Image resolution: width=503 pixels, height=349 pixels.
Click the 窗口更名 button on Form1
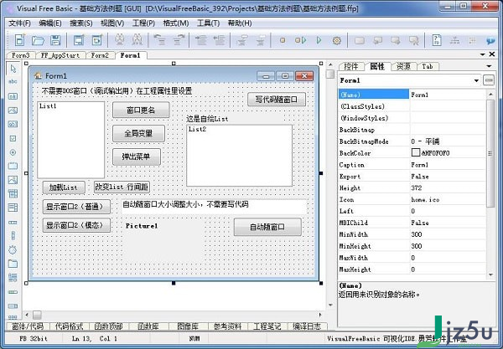pyautogui.click(x=141, y=110)
